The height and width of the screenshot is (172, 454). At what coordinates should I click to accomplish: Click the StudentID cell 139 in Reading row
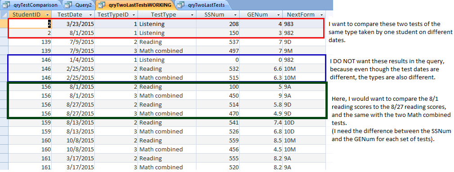click(x=30, y=42)
